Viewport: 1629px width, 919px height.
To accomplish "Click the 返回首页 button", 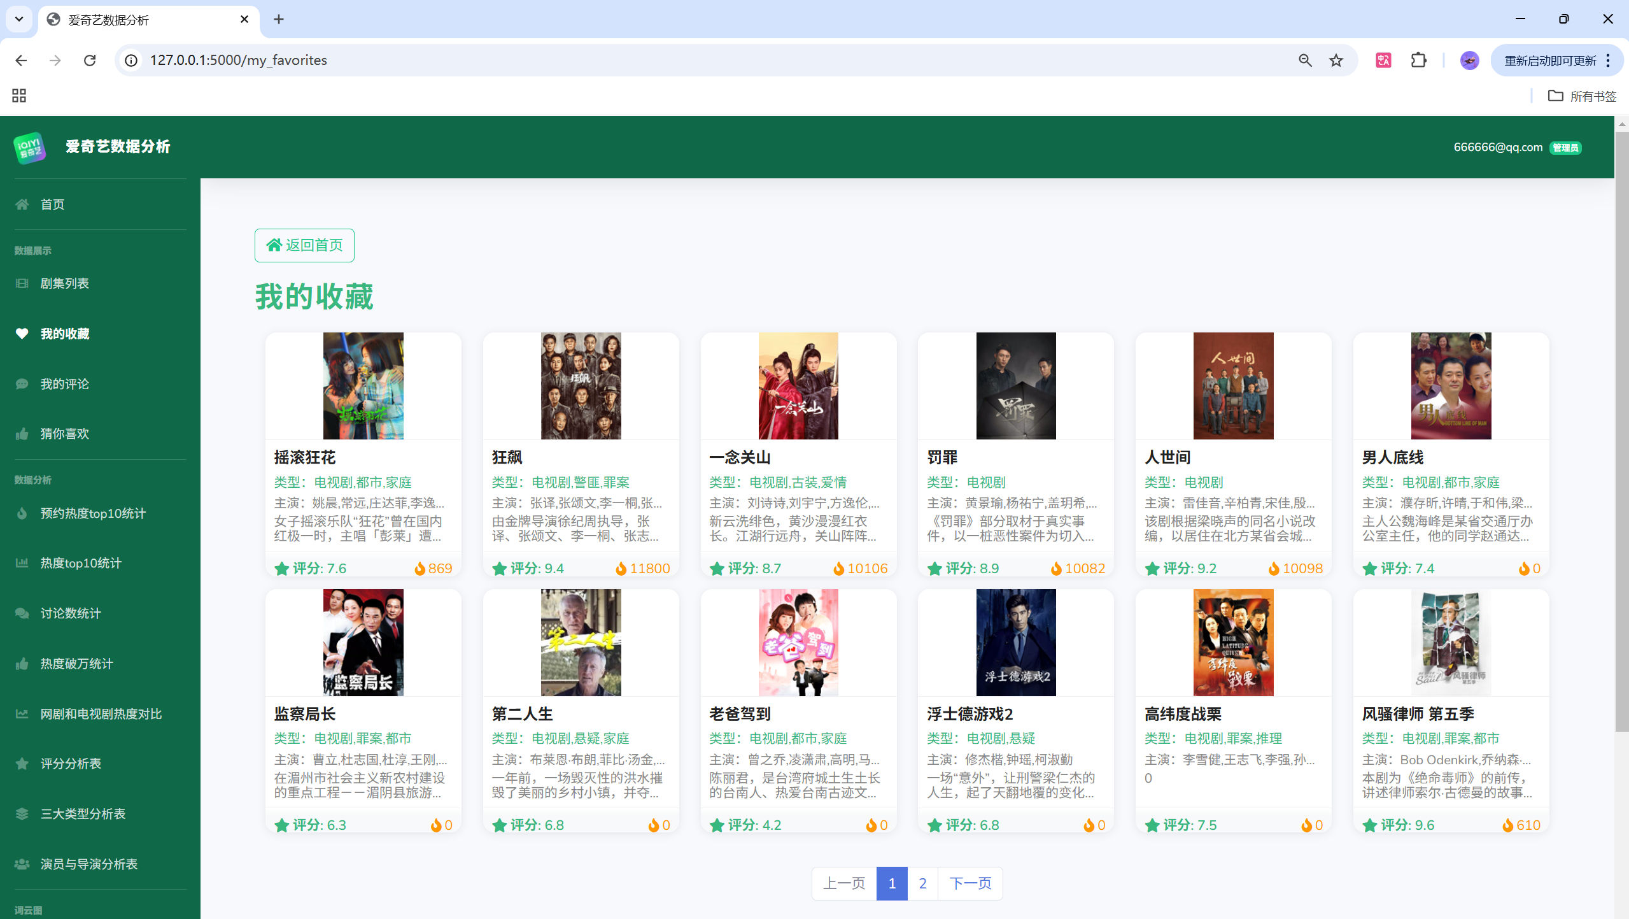I will [304, 245].
